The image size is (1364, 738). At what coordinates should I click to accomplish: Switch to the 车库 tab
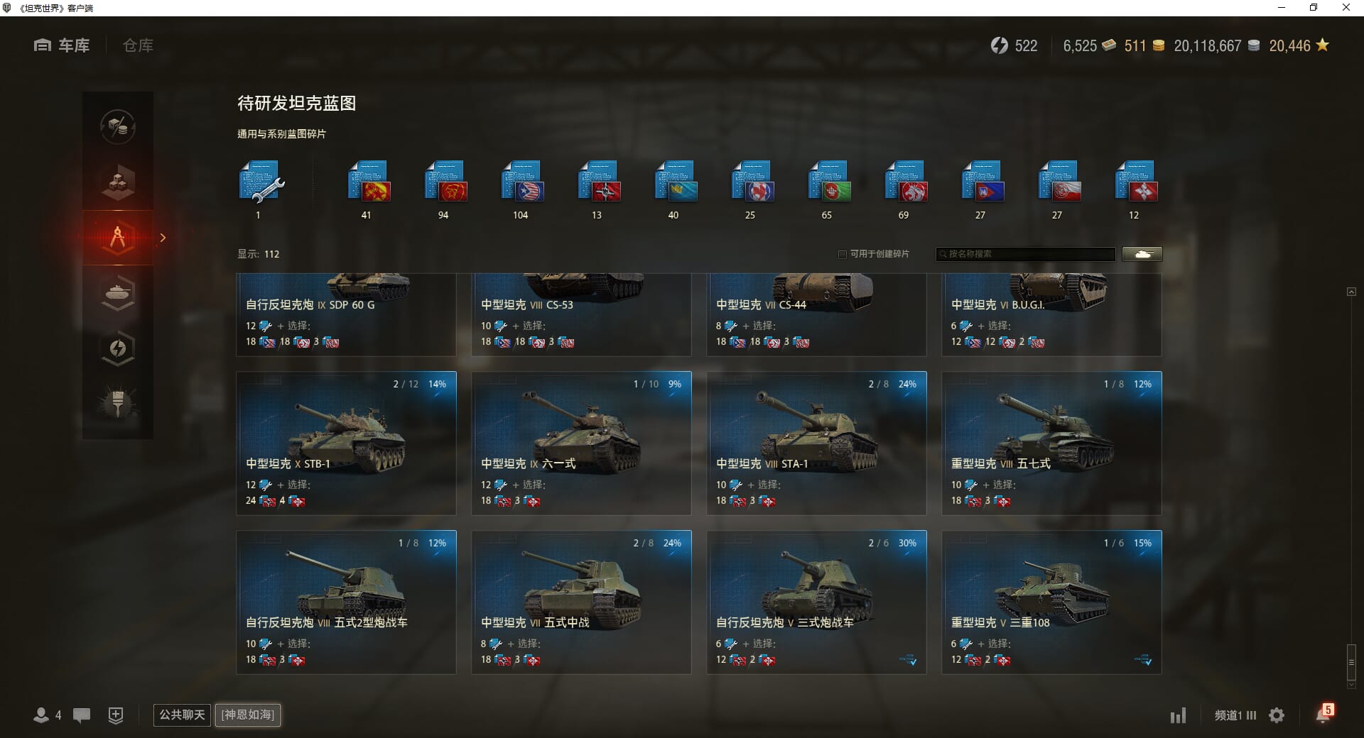click(x=62, y=45)
